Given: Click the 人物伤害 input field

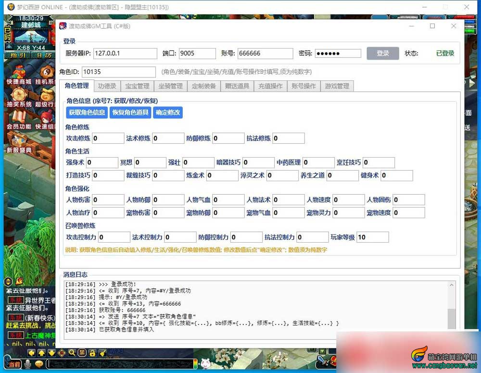Looking at the screenshot, I should click(108, 200).
